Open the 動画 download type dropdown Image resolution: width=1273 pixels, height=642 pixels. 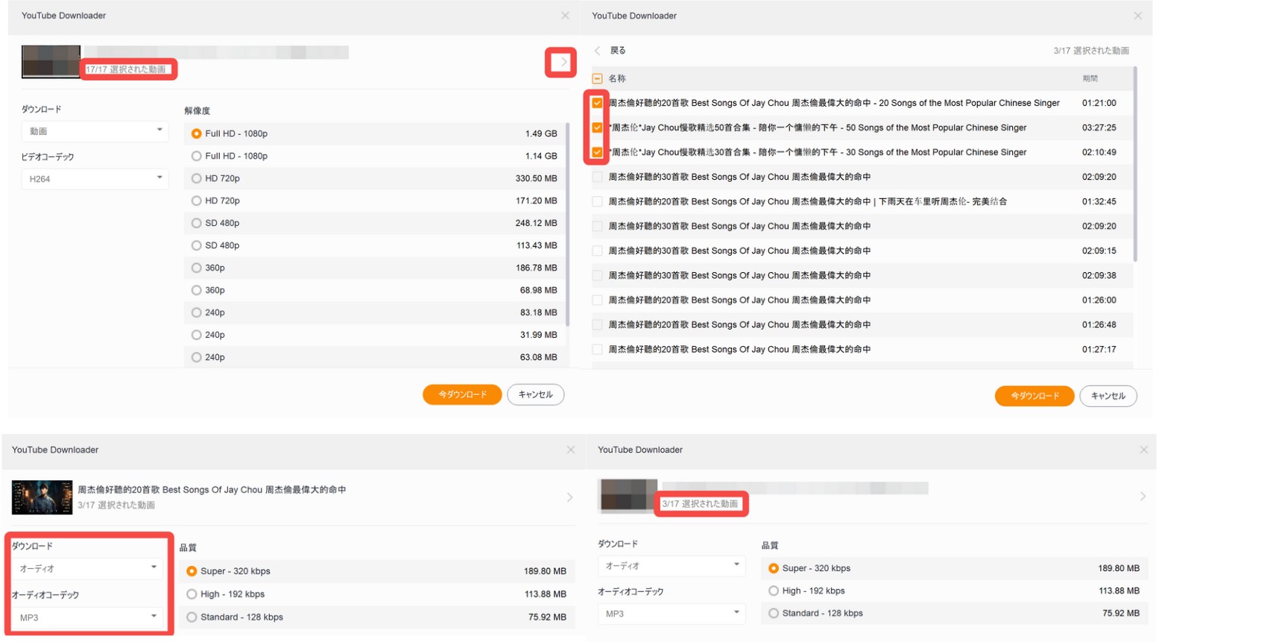pos(95,131)
